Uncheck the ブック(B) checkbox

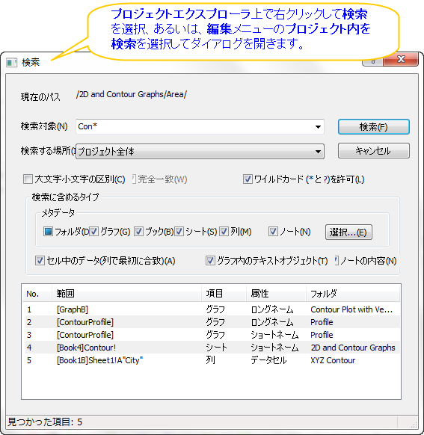[x=138, y=231]
